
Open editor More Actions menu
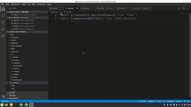pos(188,8)
